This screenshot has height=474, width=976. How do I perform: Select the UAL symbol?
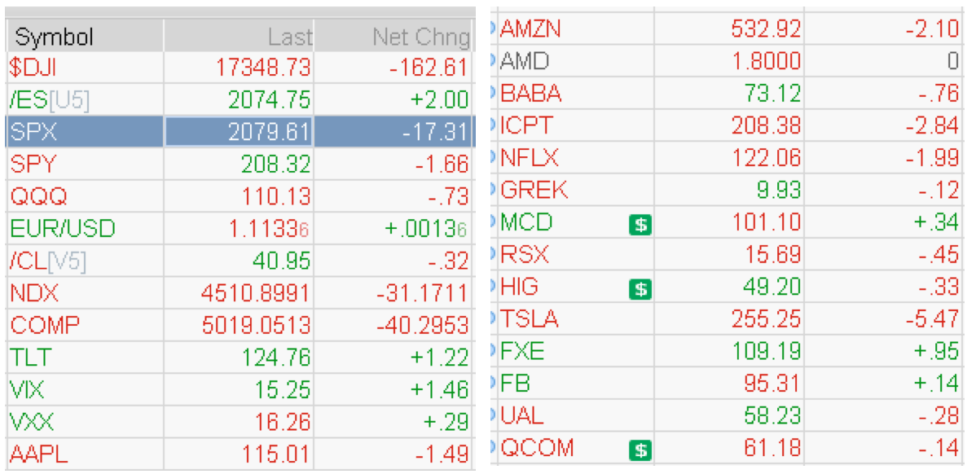(x=521, y=415)
